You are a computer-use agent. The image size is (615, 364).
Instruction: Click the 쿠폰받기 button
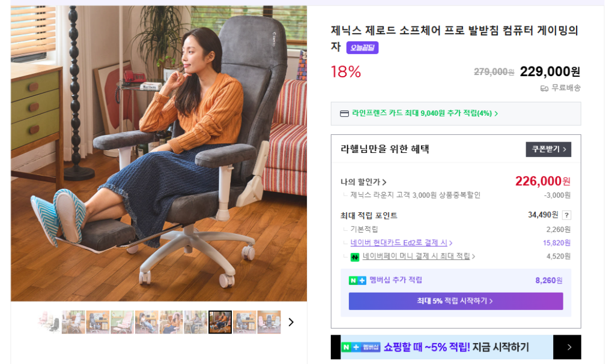coord(548,149)
